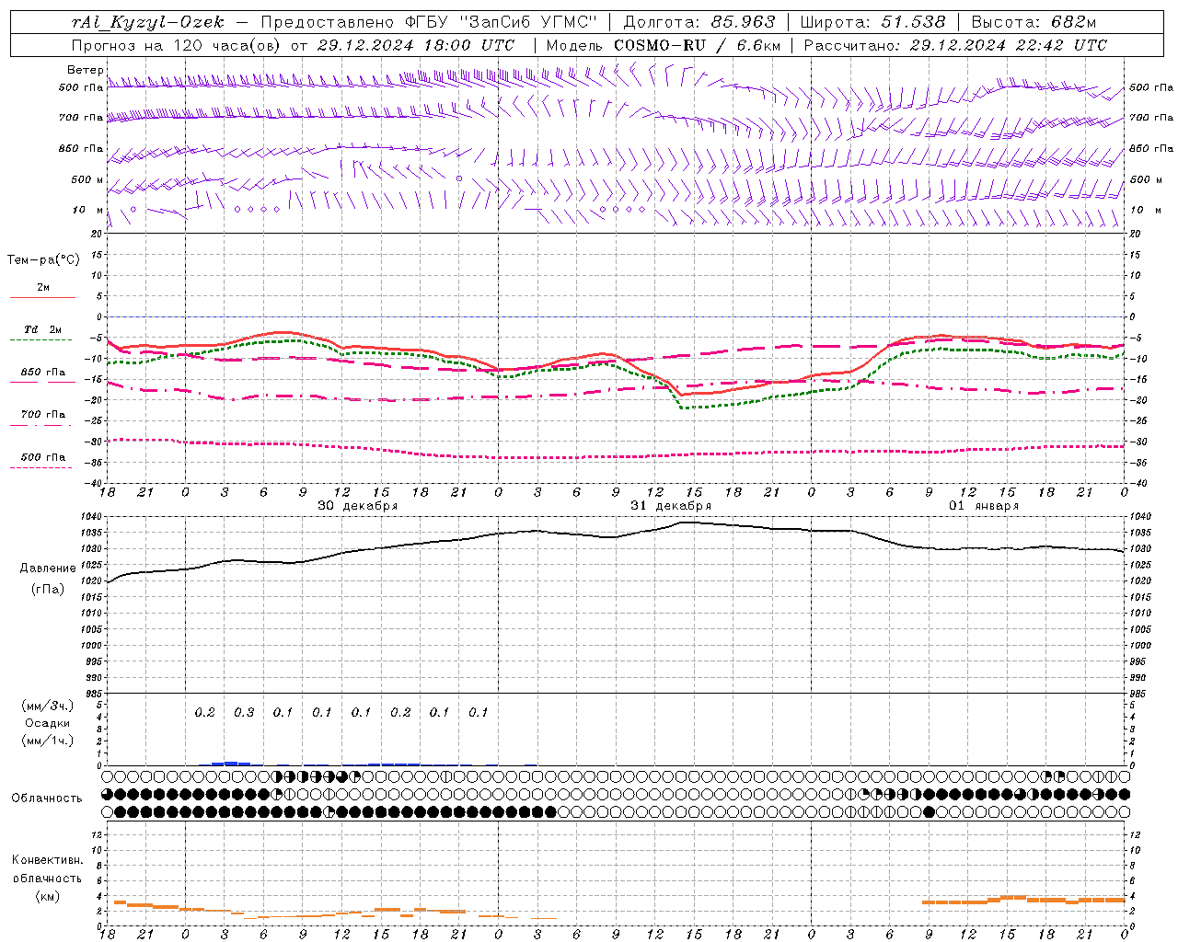Click the 0.3 precipitation value
The image size is (1178, 942).
[x=244, y=712]
